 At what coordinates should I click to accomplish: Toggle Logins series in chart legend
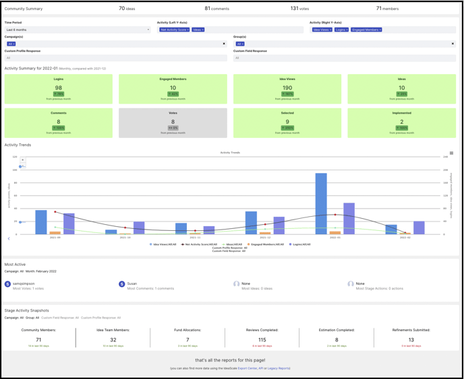tap(299, 244)
